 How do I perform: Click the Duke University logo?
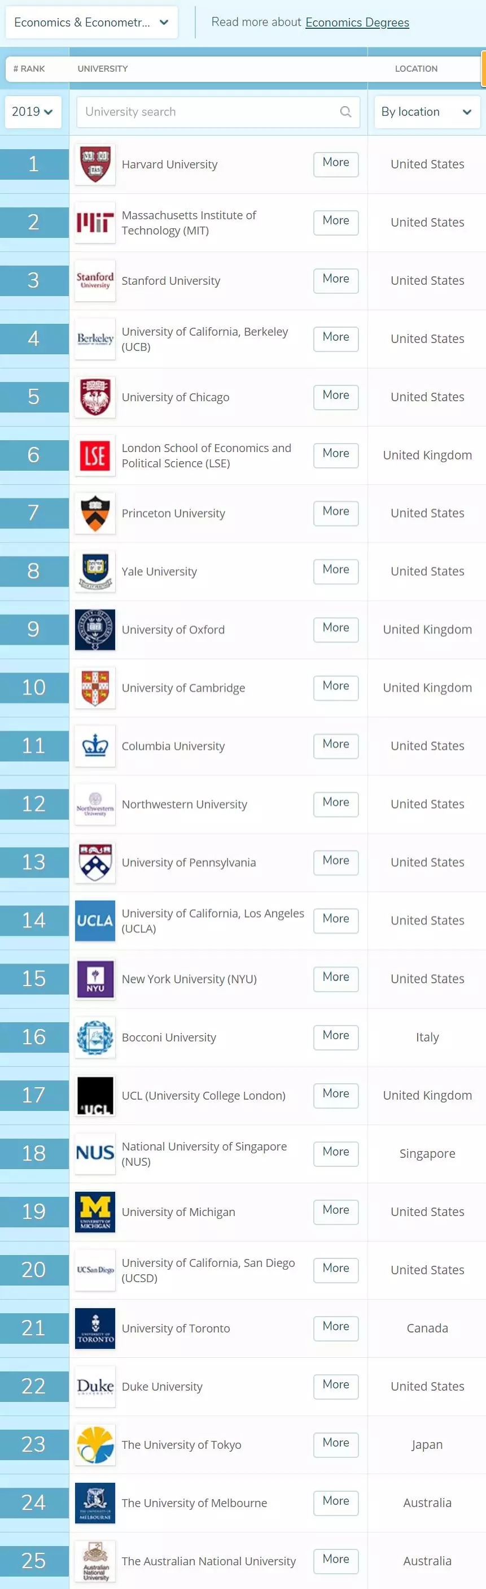95,1386
